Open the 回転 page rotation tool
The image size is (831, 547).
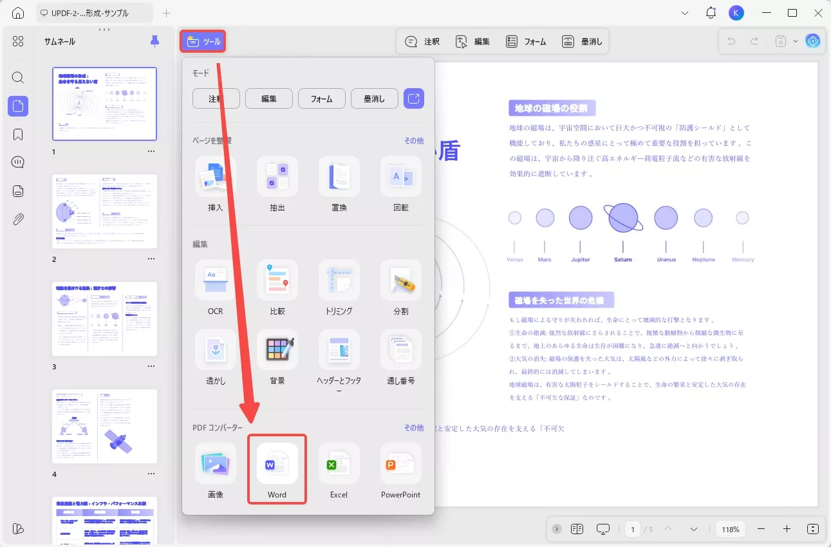400,184
